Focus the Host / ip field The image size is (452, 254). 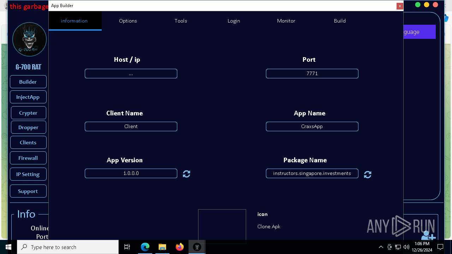(x=131, y=74)
